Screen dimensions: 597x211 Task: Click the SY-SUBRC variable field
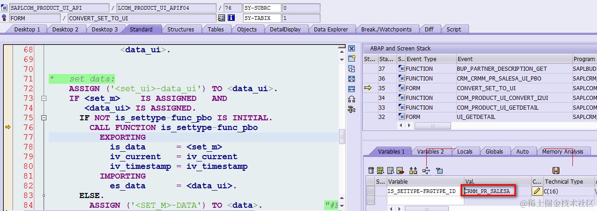[262, 8]
